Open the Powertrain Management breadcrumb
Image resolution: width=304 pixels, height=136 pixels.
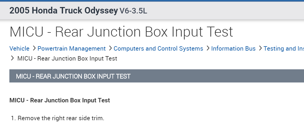(71, 49)
